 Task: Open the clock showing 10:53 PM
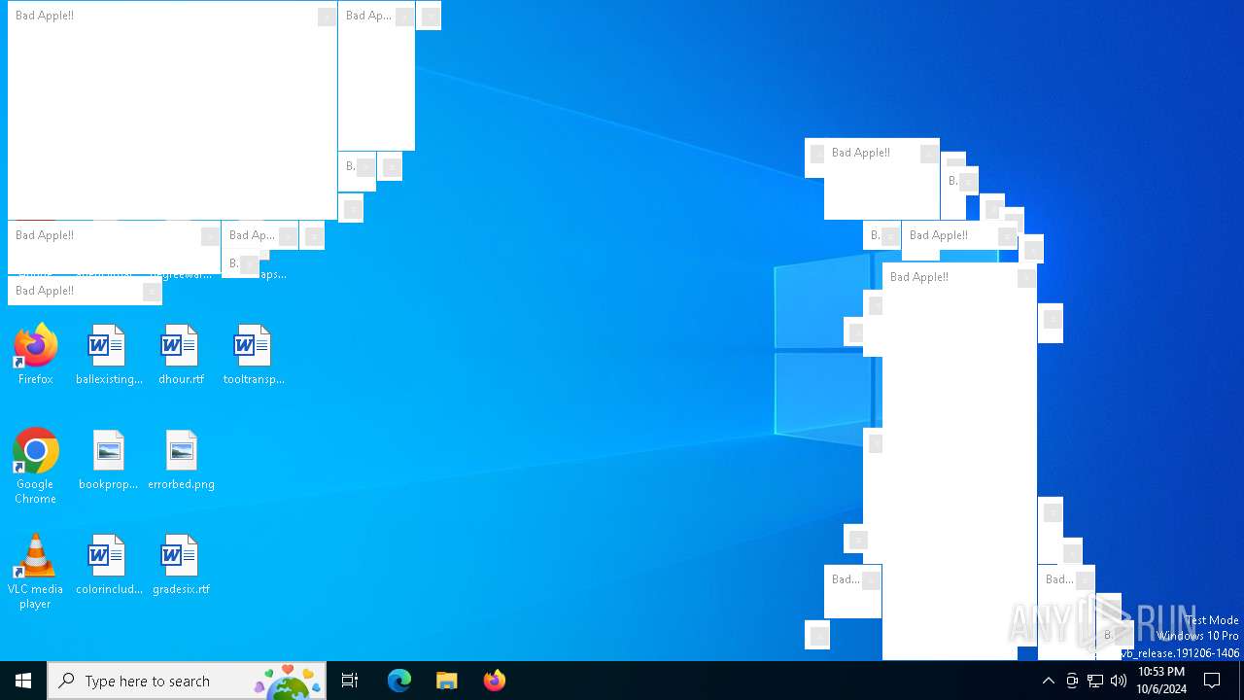point(1161,681)
